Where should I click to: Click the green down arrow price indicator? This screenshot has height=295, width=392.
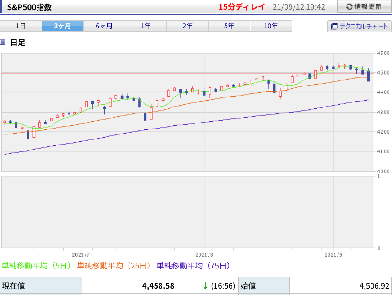[x=205, y=285]
